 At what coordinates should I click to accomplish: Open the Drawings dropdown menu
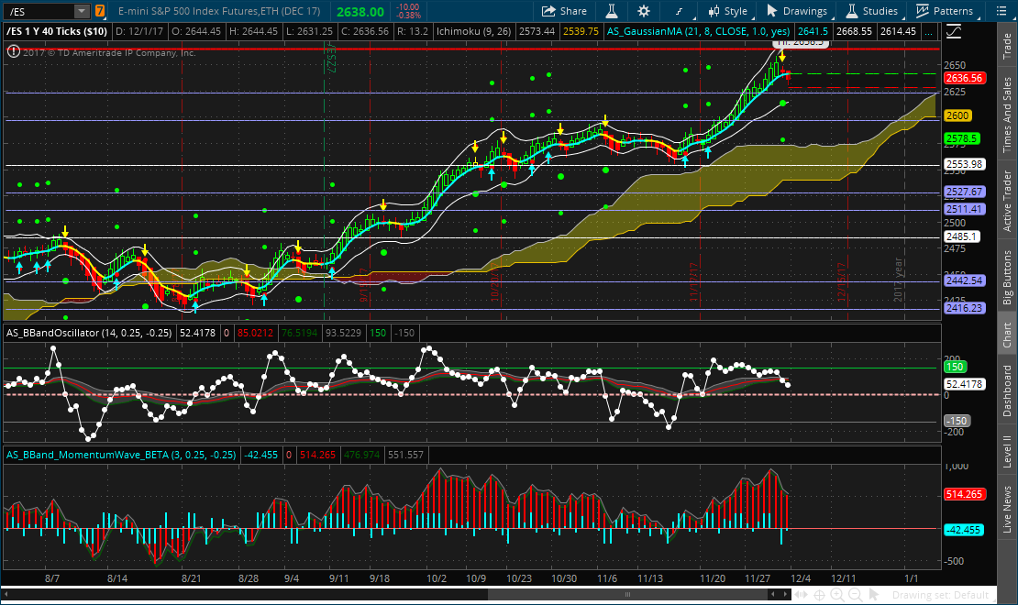(796, 11)
